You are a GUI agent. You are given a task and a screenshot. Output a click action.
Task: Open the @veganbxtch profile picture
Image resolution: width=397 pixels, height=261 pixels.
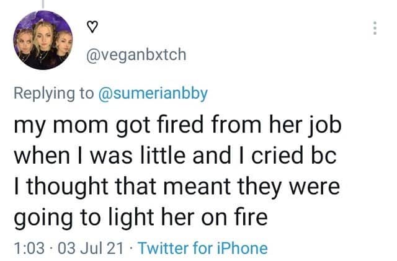[x=43, y=43]
